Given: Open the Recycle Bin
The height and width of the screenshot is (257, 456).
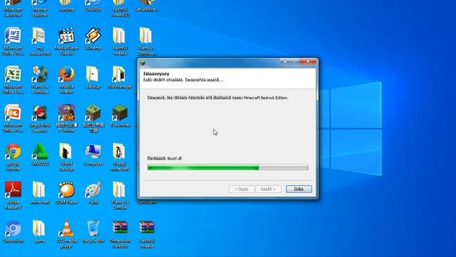Looking at the screenshot, I should 93,231.
